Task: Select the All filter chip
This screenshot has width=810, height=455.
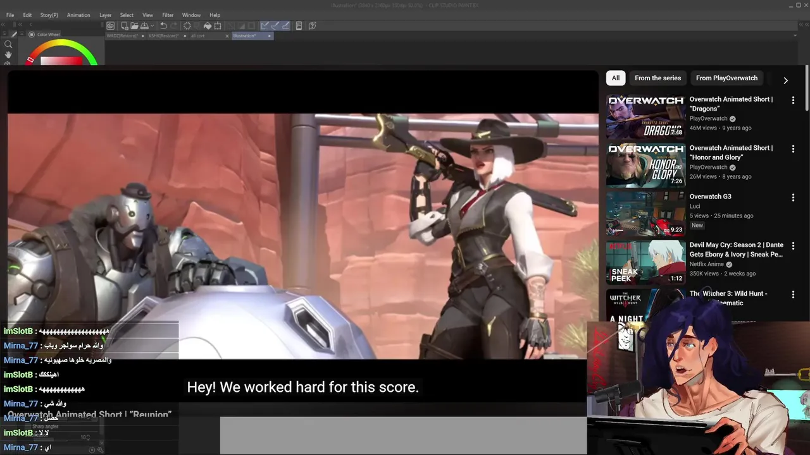Action: point(616,78)
